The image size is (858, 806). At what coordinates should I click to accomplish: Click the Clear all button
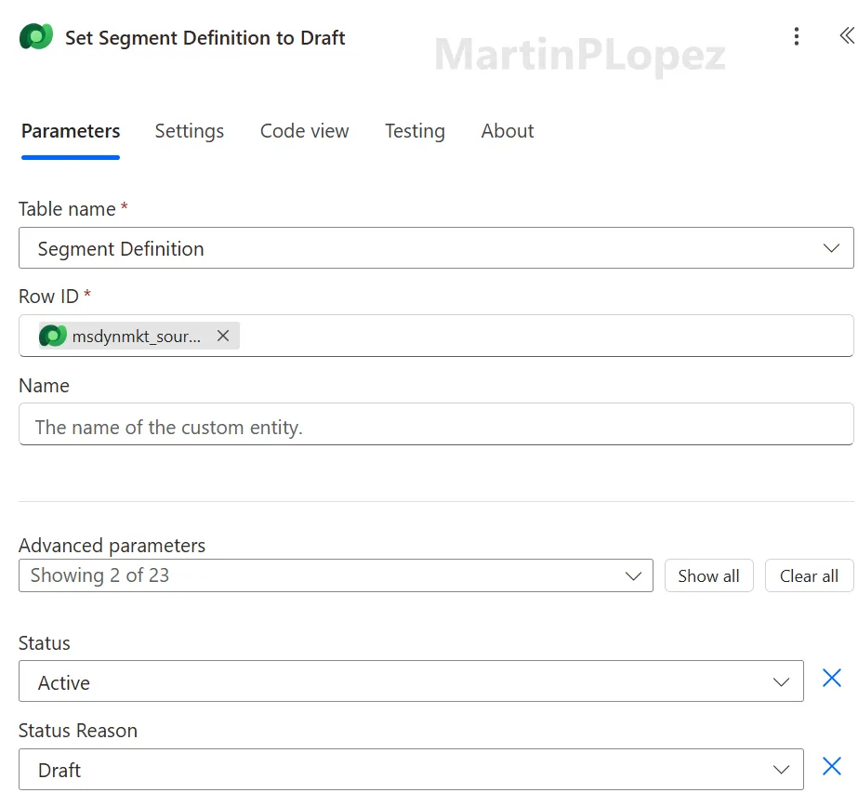pos(809,575)
